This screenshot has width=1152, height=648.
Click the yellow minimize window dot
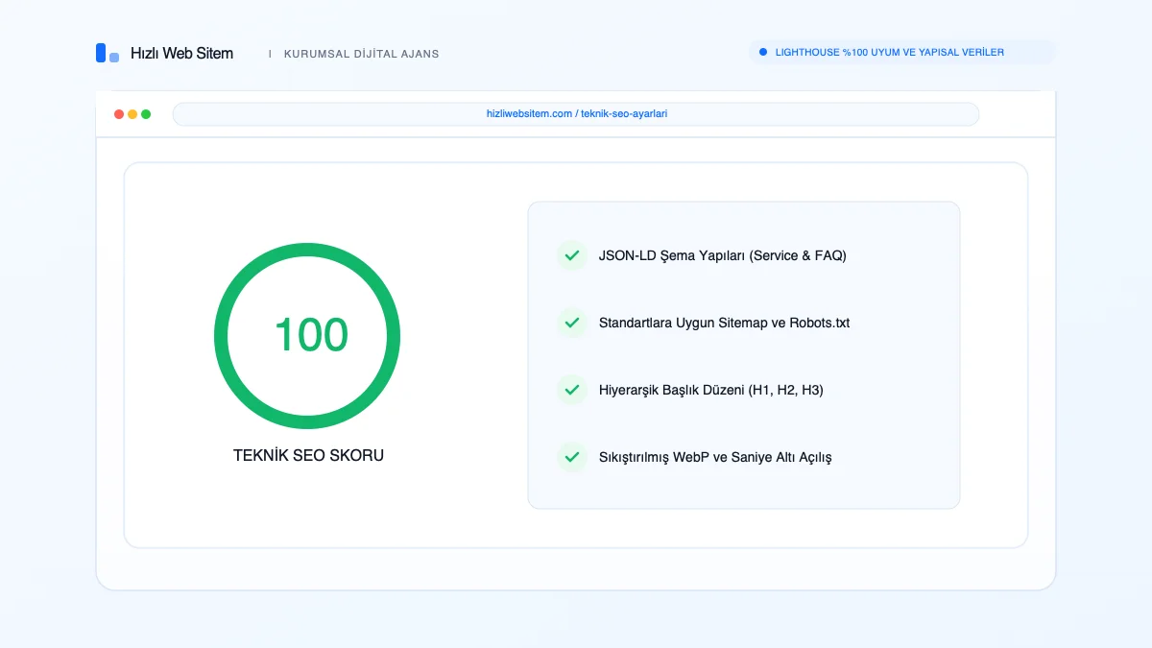click(x=132, y=114)
